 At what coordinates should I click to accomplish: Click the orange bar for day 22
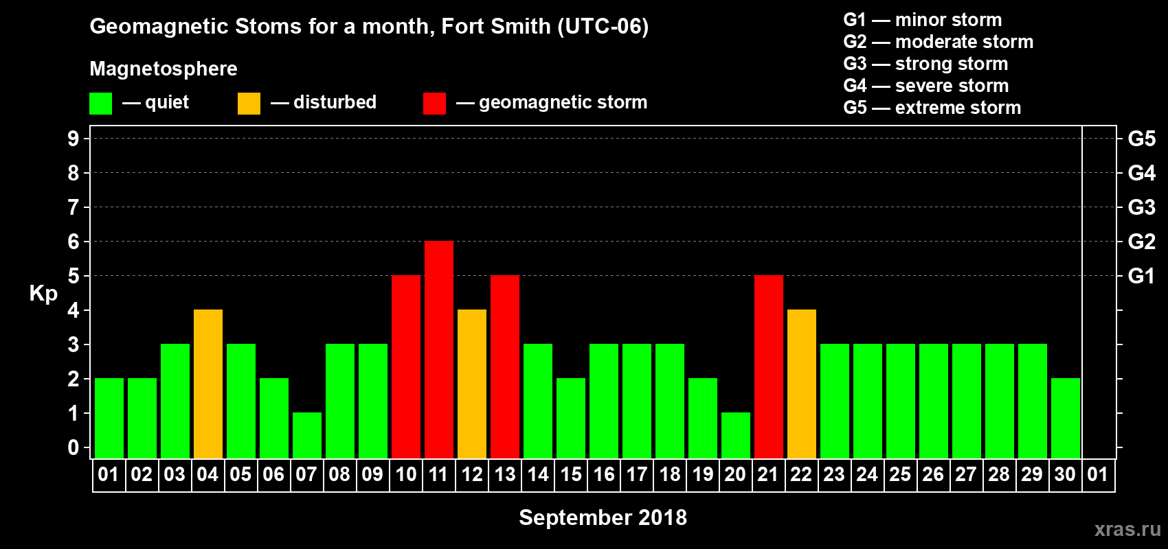click(x=802, y=384)
